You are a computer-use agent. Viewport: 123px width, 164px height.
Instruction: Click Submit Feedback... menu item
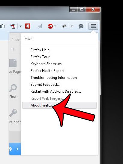[59, 84]
